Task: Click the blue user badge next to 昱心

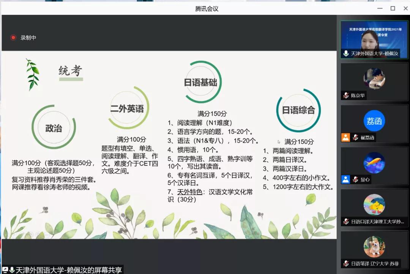Action: click(345, 179)
